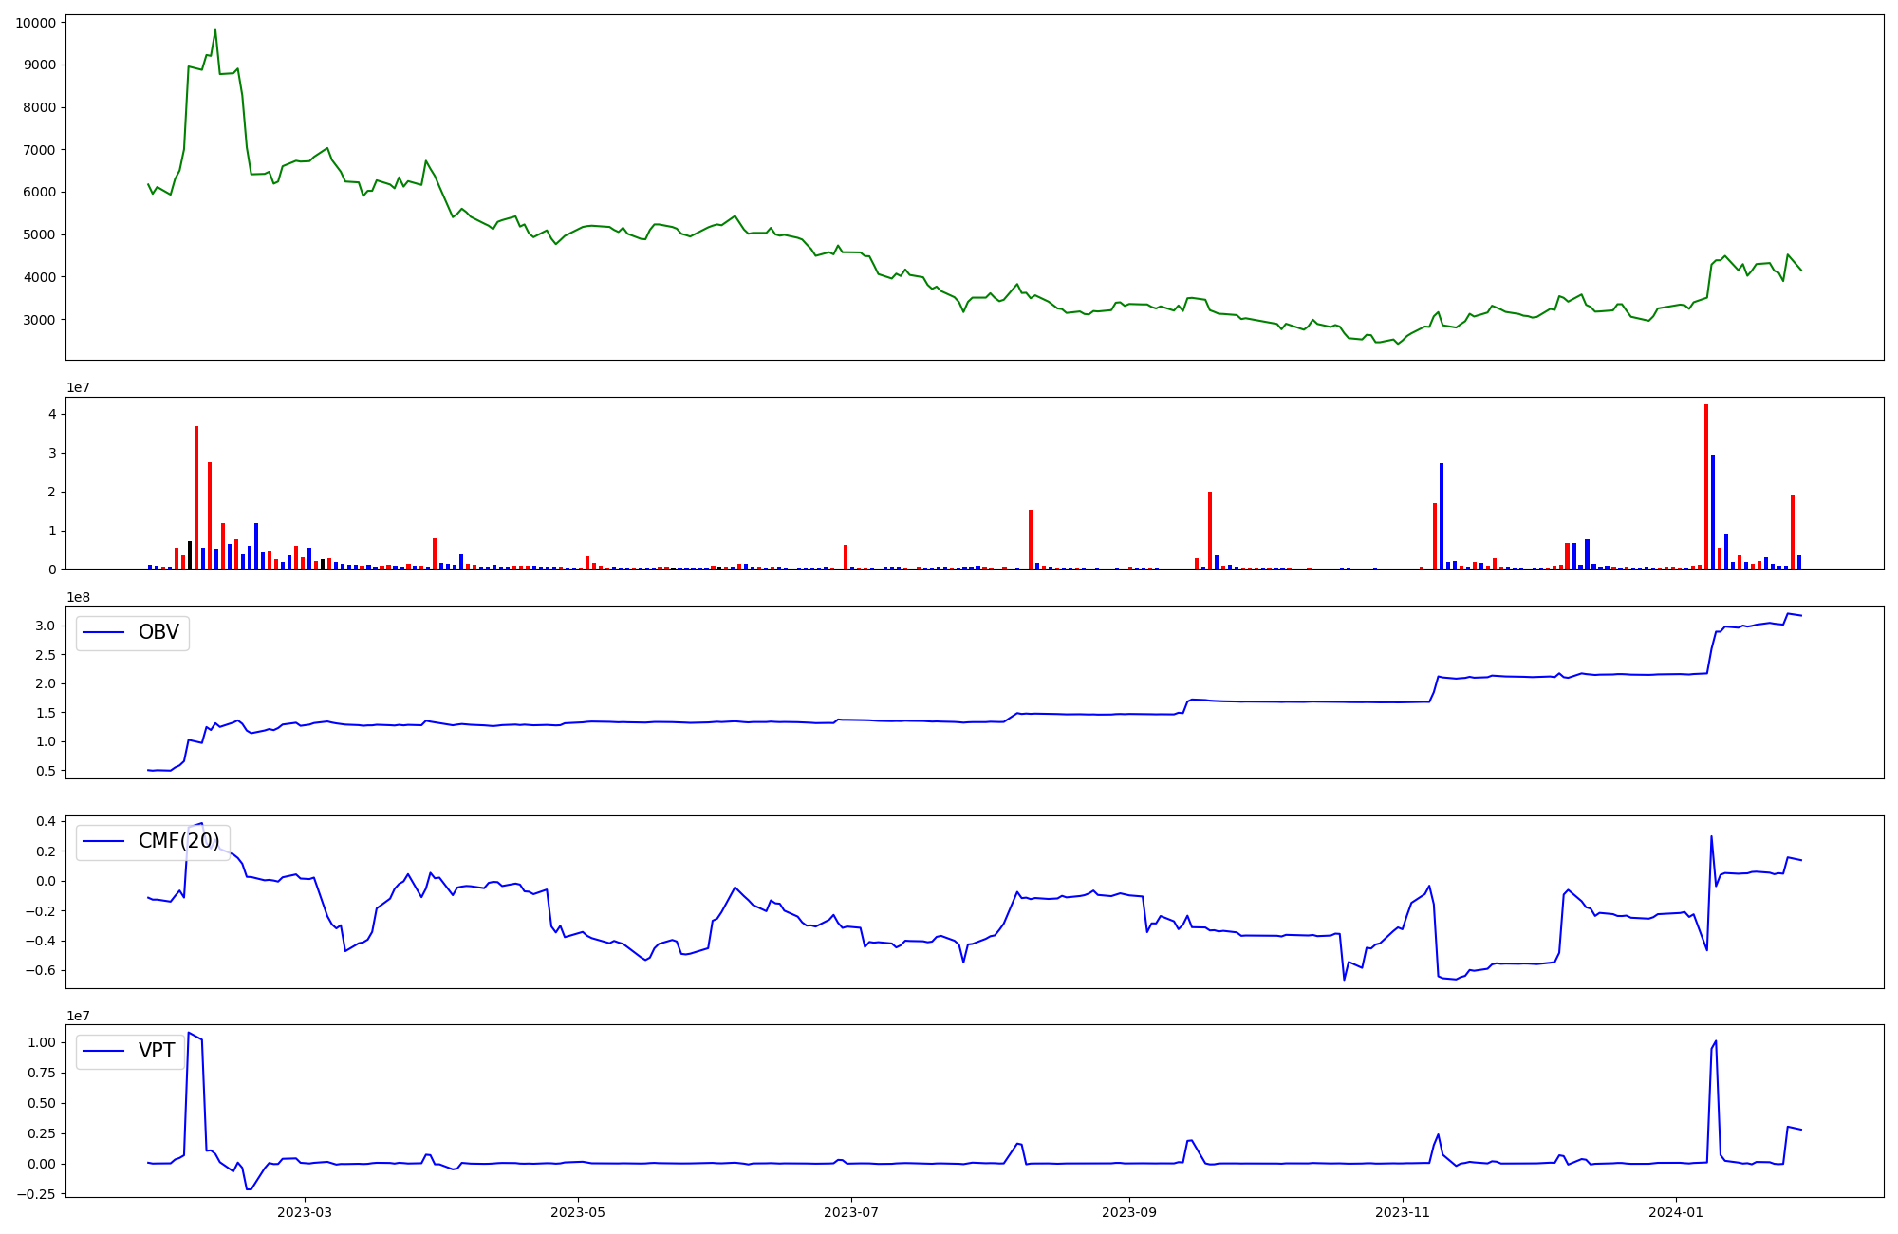Screen dimensions: 1898x1234
Task: Click the 3000 tick on price axis
Action: point(39,320)
